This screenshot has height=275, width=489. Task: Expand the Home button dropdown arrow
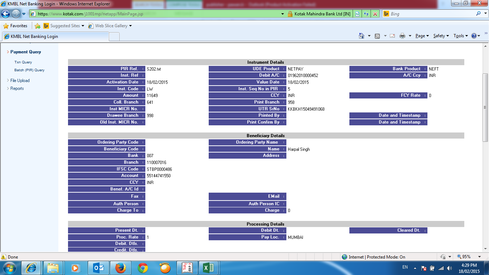pyautogui.click(x=369, y=36)
